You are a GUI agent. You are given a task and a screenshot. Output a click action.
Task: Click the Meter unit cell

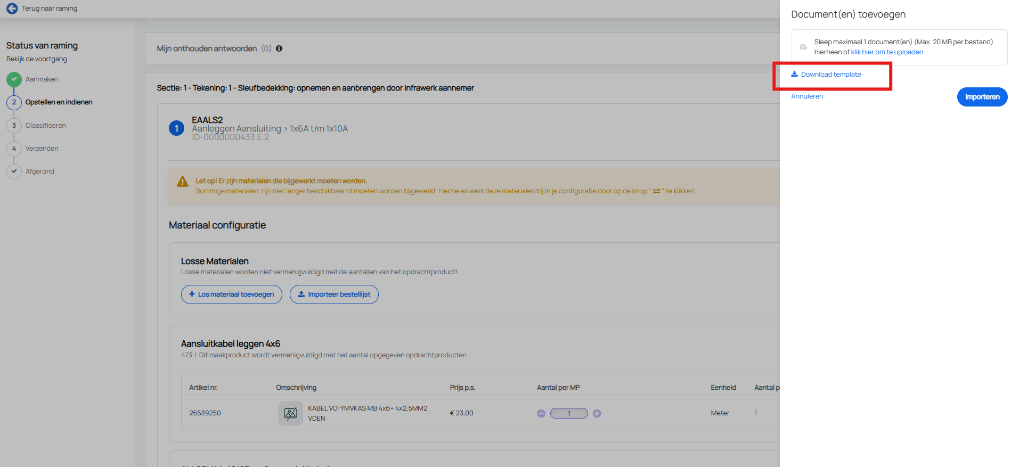point(720,413)
